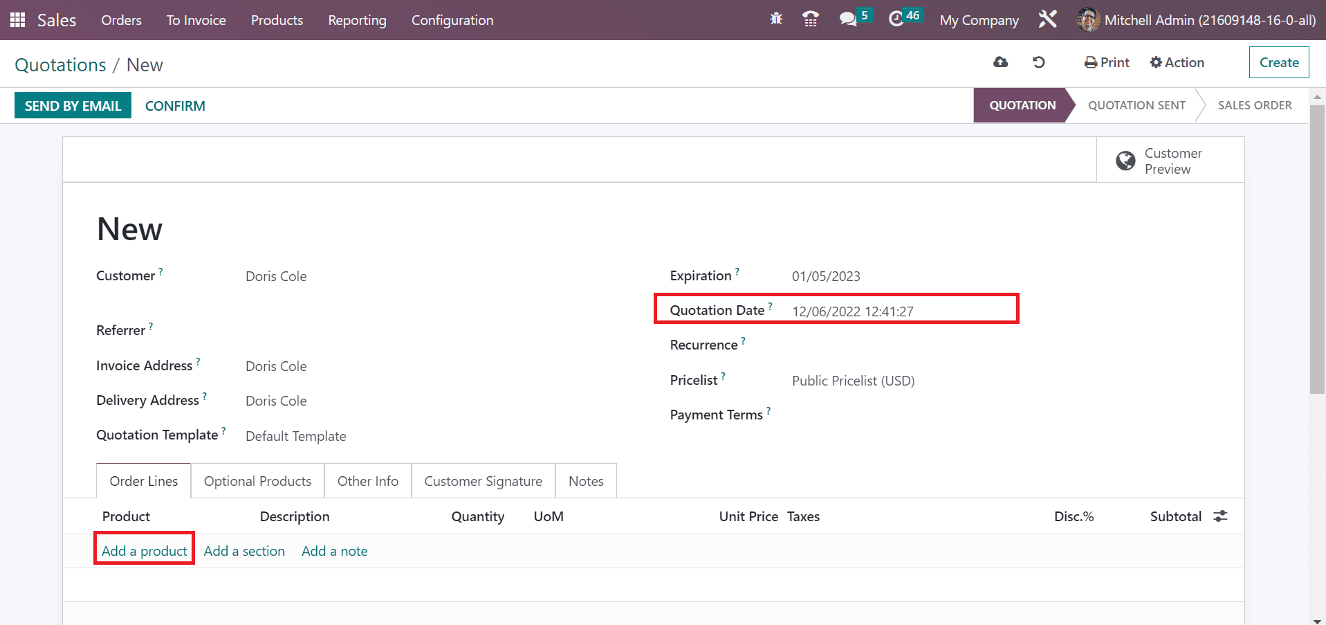Open the Reporting menu
Screen dimensions: 1326x625
tap(357, 20)
